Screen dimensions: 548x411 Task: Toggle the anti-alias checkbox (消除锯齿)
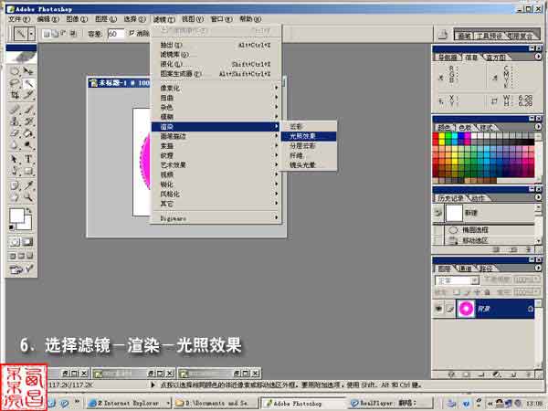pos(132,33)
